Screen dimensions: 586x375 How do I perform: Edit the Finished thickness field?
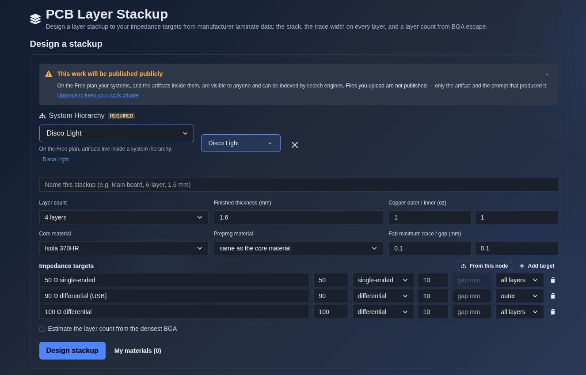coord(298,217)
